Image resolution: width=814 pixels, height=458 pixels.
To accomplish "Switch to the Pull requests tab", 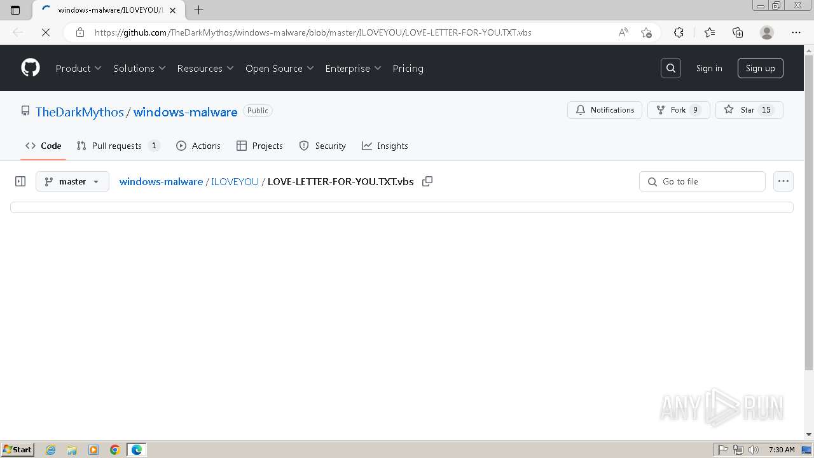I will 118,146.
